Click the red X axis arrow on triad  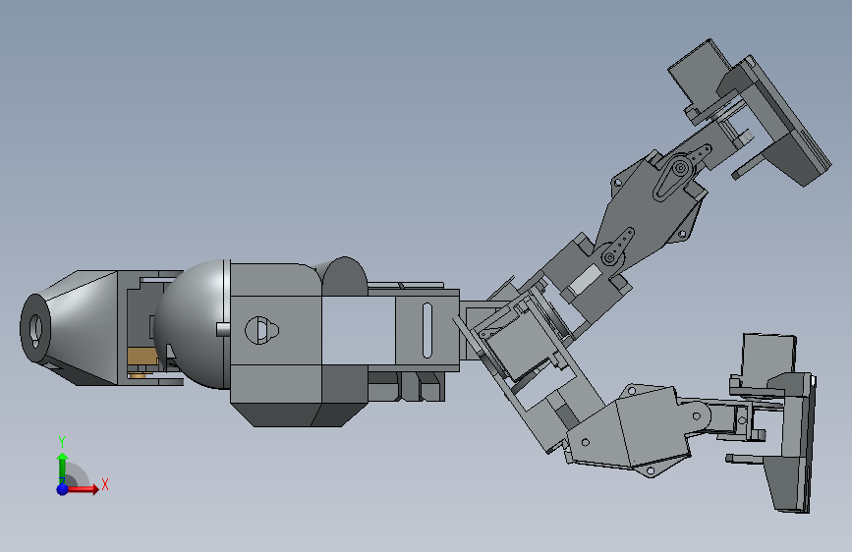pos(83,489)
